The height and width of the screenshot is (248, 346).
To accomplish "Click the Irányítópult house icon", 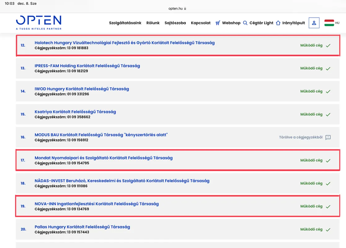I will [x=278, y=23].
